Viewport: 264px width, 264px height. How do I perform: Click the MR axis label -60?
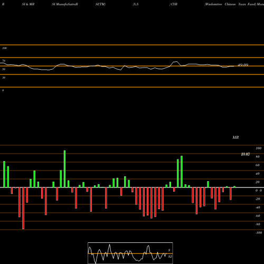[258, 216]
